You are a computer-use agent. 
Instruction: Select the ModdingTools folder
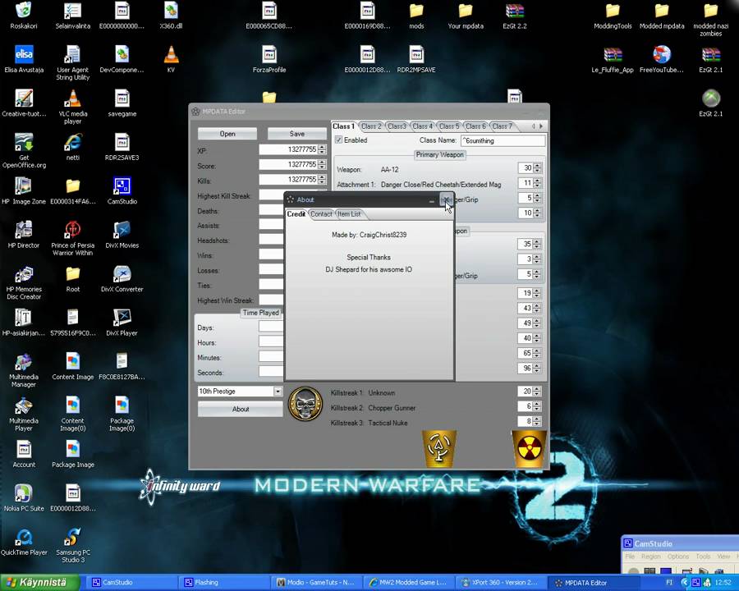point(613,15)
